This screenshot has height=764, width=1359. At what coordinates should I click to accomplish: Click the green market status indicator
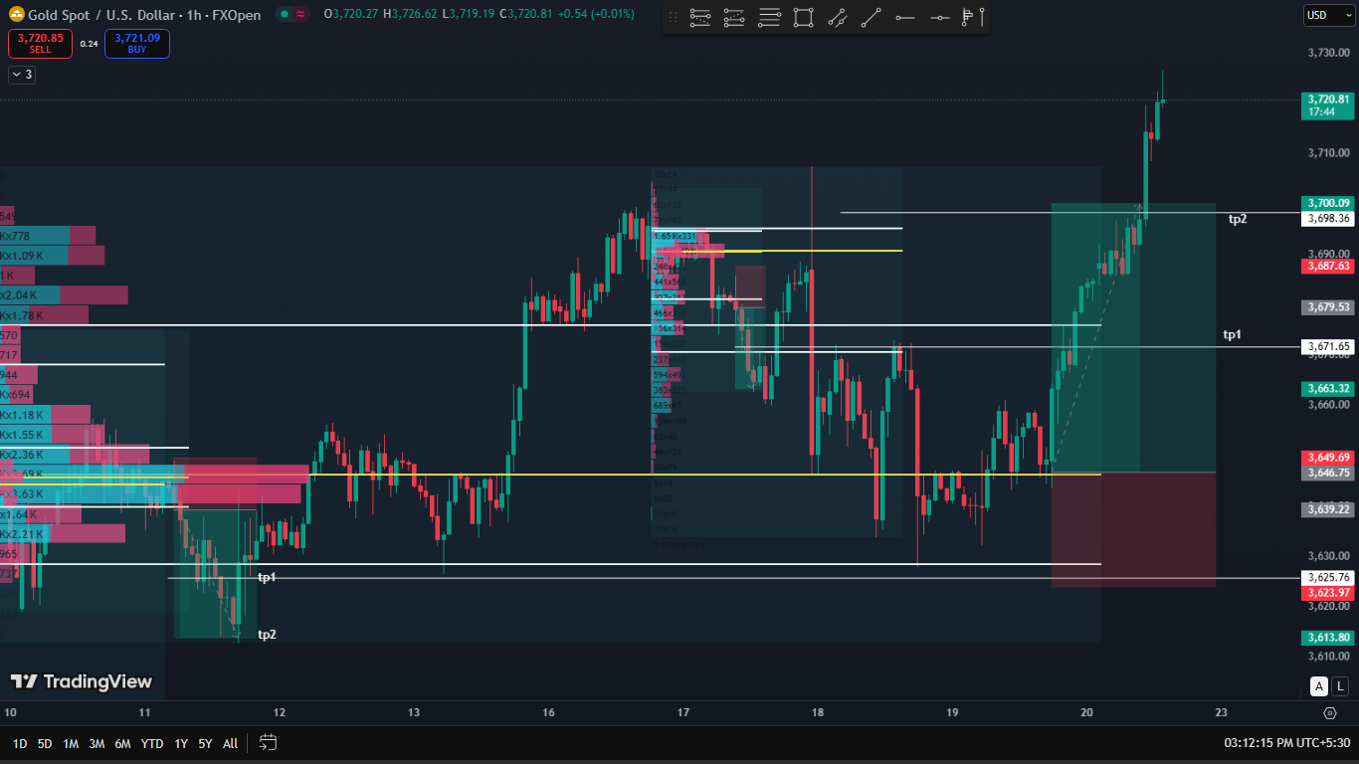285,14
